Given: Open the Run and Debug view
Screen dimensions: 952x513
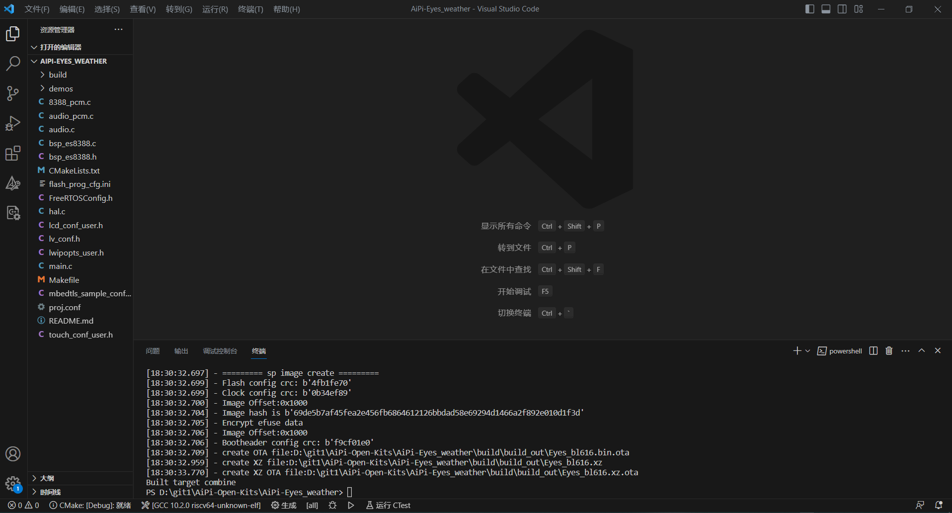Looking at the screenshot, I should tap(13, 123).
